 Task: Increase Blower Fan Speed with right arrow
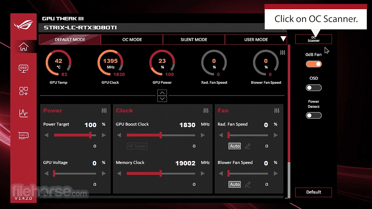(276, 174)
